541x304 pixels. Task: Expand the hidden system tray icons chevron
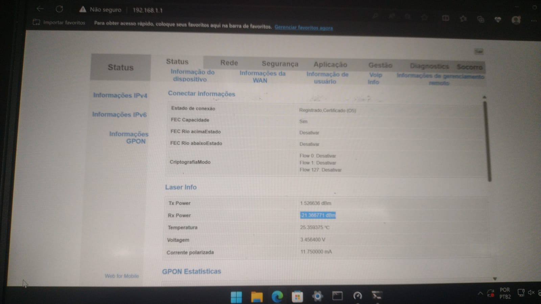[480, 293]
